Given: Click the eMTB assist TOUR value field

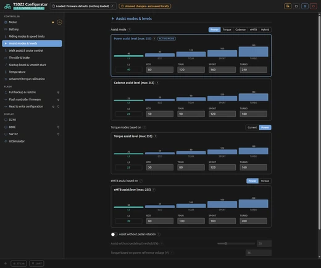Looking at the screenshot, I should point(191,221).
